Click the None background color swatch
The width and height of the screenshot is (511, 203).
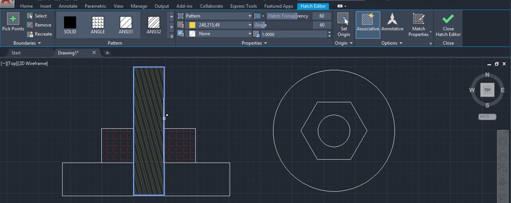[x=192, y=34]
